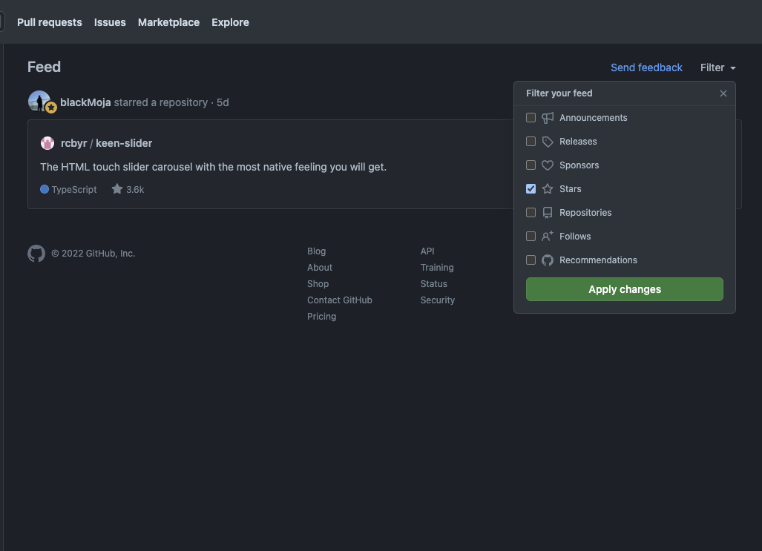This screenshot has height=551, width=762.
Task: Click the Announcements filter label
Action: pos(594,118)
